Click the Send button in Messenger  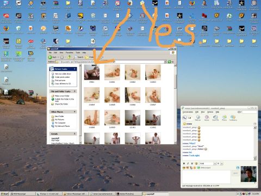coord(235,173)
